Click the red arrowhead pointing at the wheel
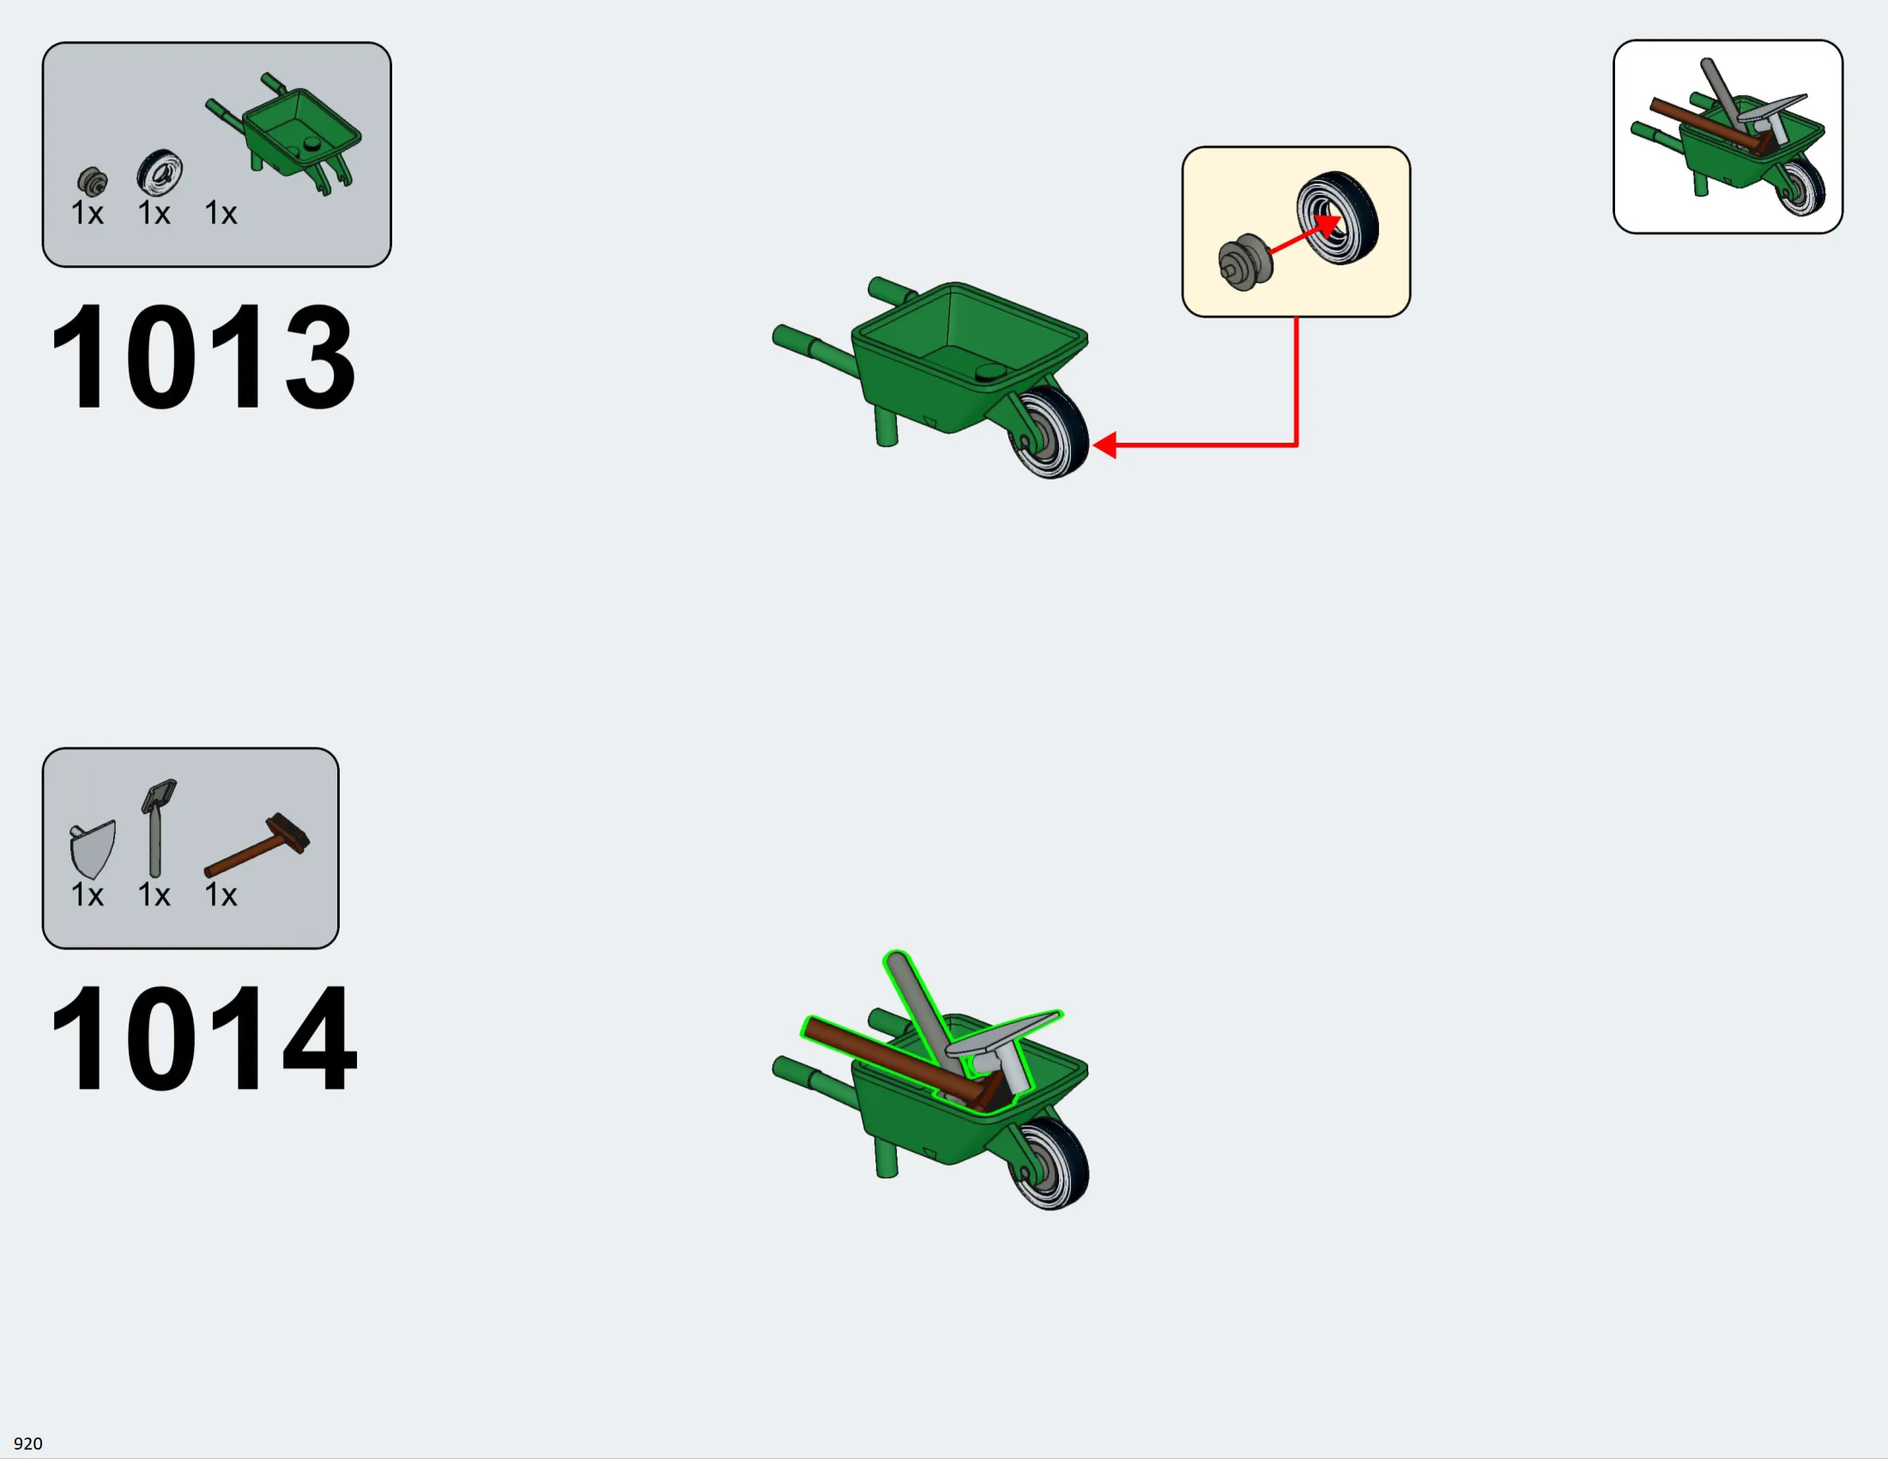 pyautogui.click(x=1104, y=445)
